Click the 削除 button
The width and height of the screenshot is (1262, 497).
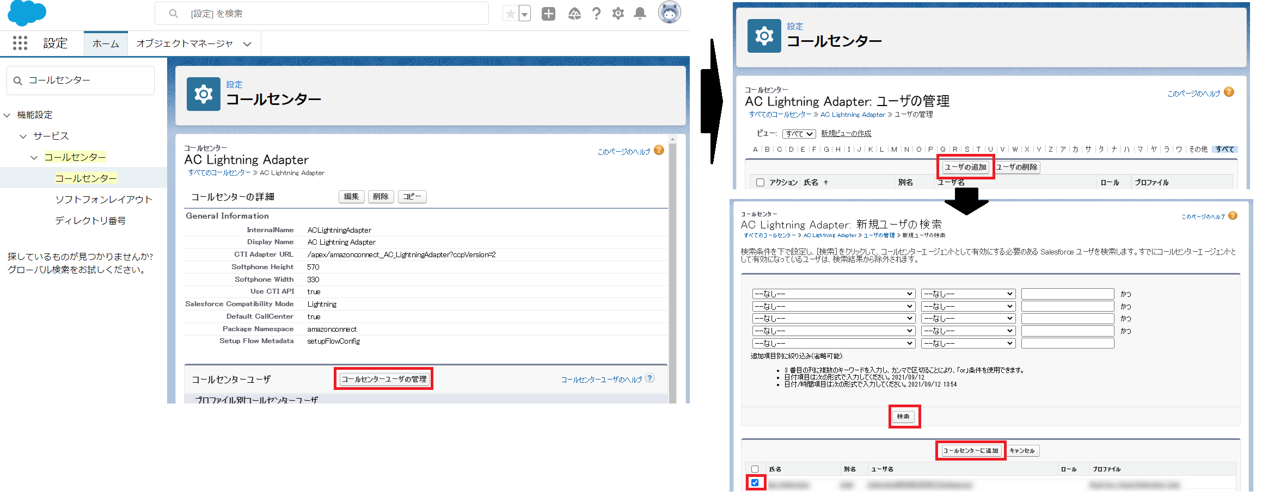pos(381,197)
